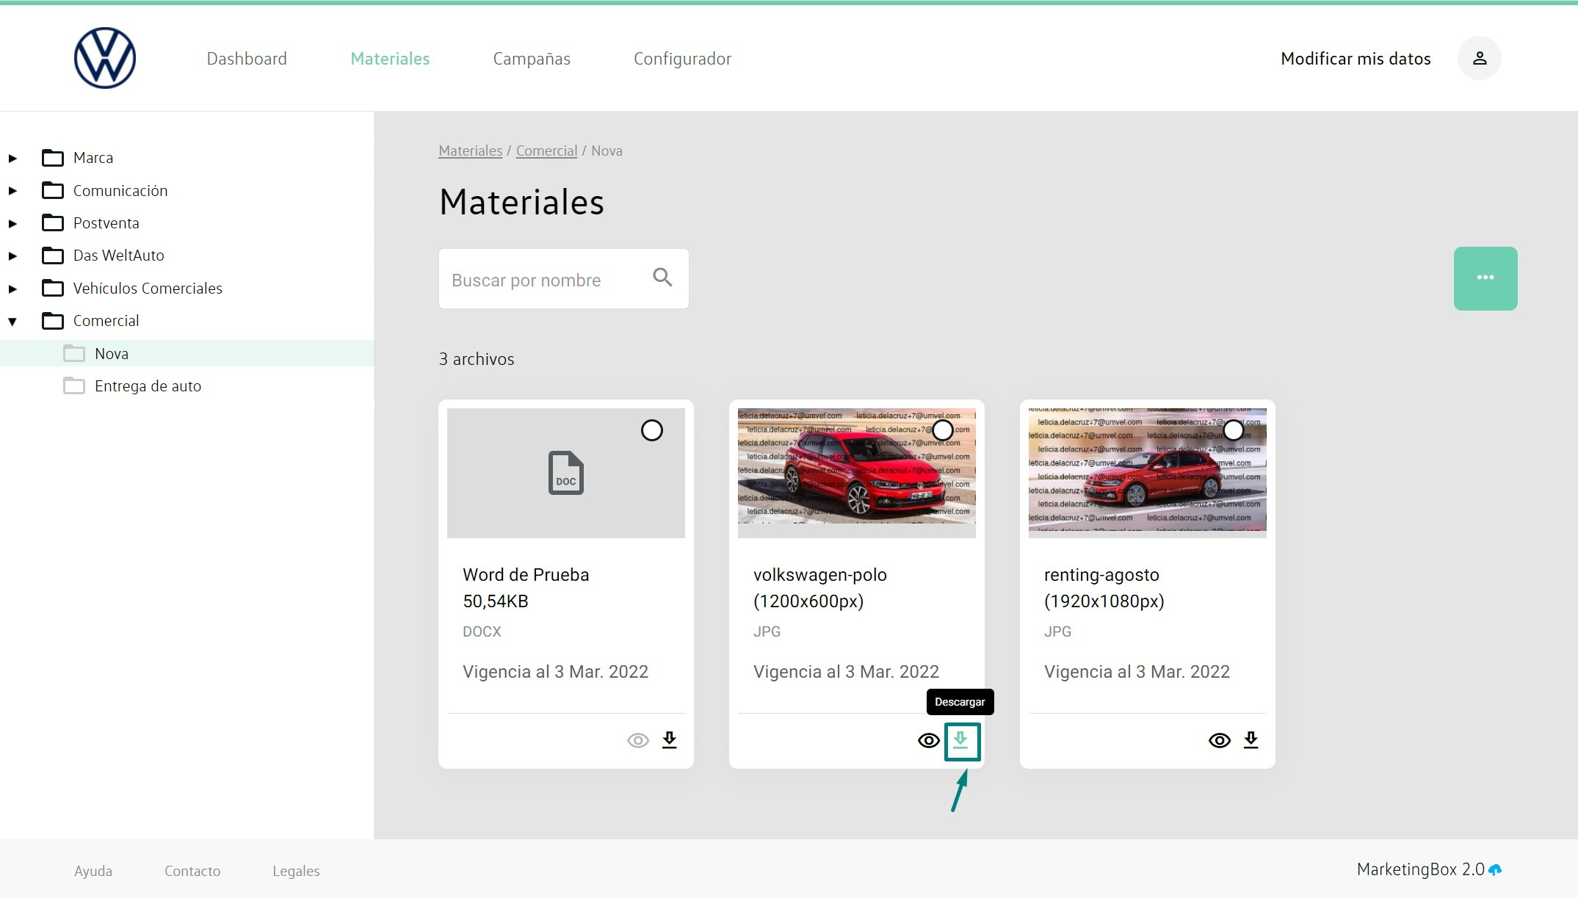Click the Volkswagen logo
The width and height of the screenshot is (1578, 898).
click(105, 58)
